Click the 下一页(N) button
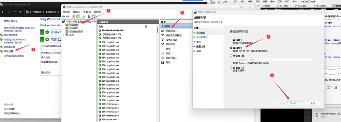Image resolution: width=341 pixels, height=122 pixels. 295,103
